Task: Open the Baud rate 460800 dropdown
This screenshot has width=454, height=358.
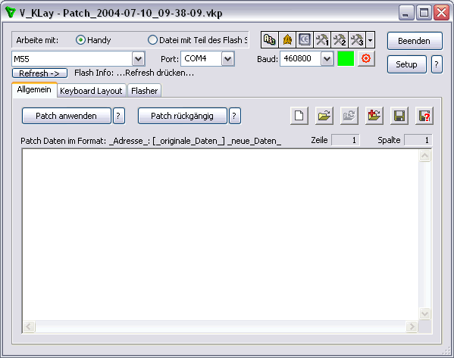Action: [x=327, y=59]
